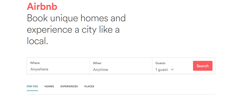This screenshot has height=95, width=236.
Task: Click the word local. in the headline
Action: coord(37,41)
